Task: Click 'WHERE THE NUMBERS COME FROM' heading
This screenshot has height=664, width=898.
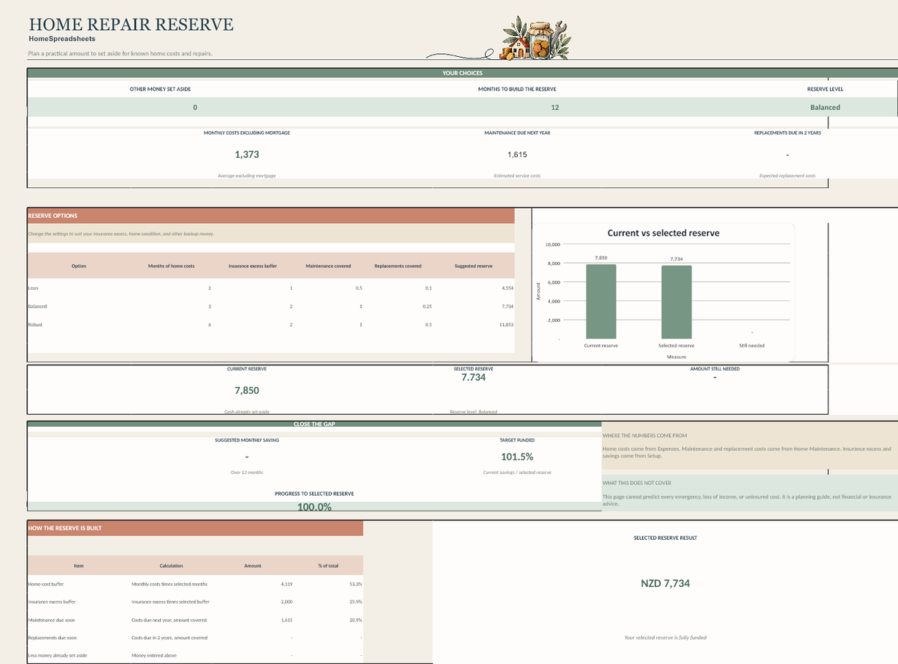Action: [x=644, y=435]
